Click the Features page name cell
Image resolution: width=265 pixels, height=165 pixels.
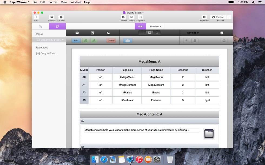(156, 100)
